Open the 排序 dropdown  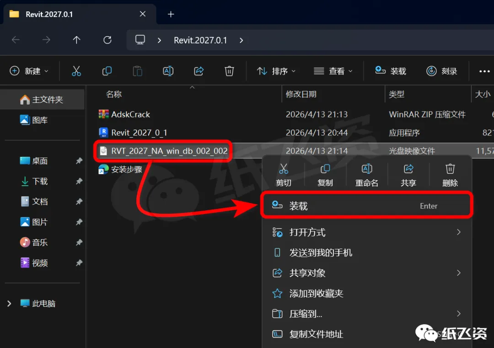[x=276, y=71]
